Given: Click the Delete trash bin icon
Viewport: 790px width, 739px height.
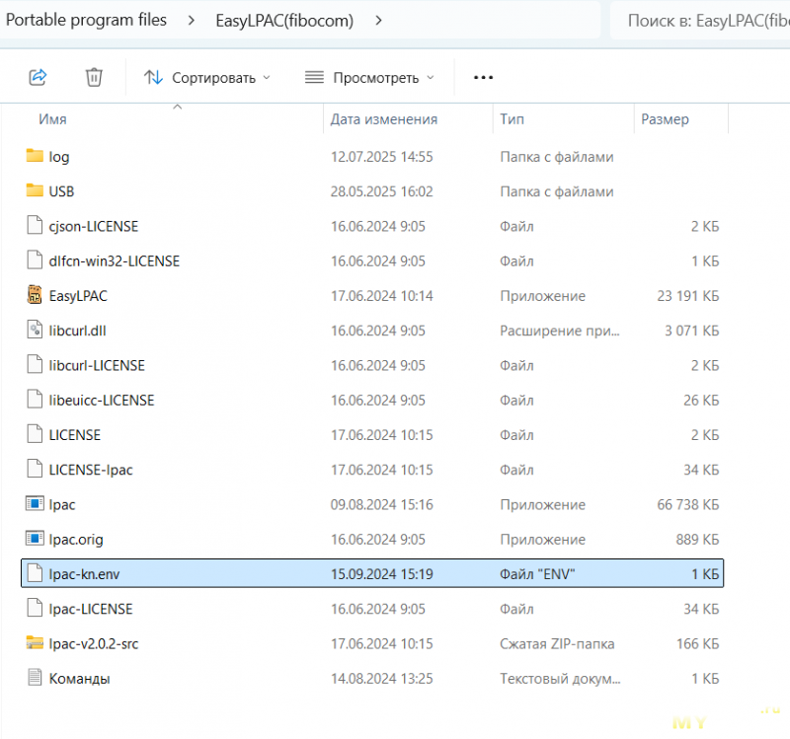Looking at the screenshot, I should point(94,78).
